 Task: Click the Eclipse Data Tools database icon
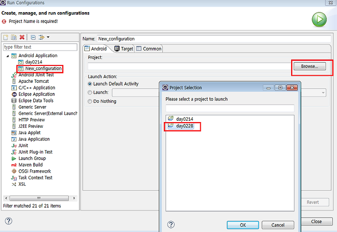[x=14, y=101]
